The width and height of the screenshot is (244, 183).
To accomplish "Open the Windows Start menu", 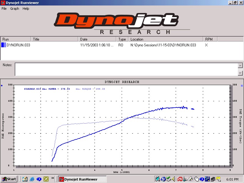I will 9,179.
